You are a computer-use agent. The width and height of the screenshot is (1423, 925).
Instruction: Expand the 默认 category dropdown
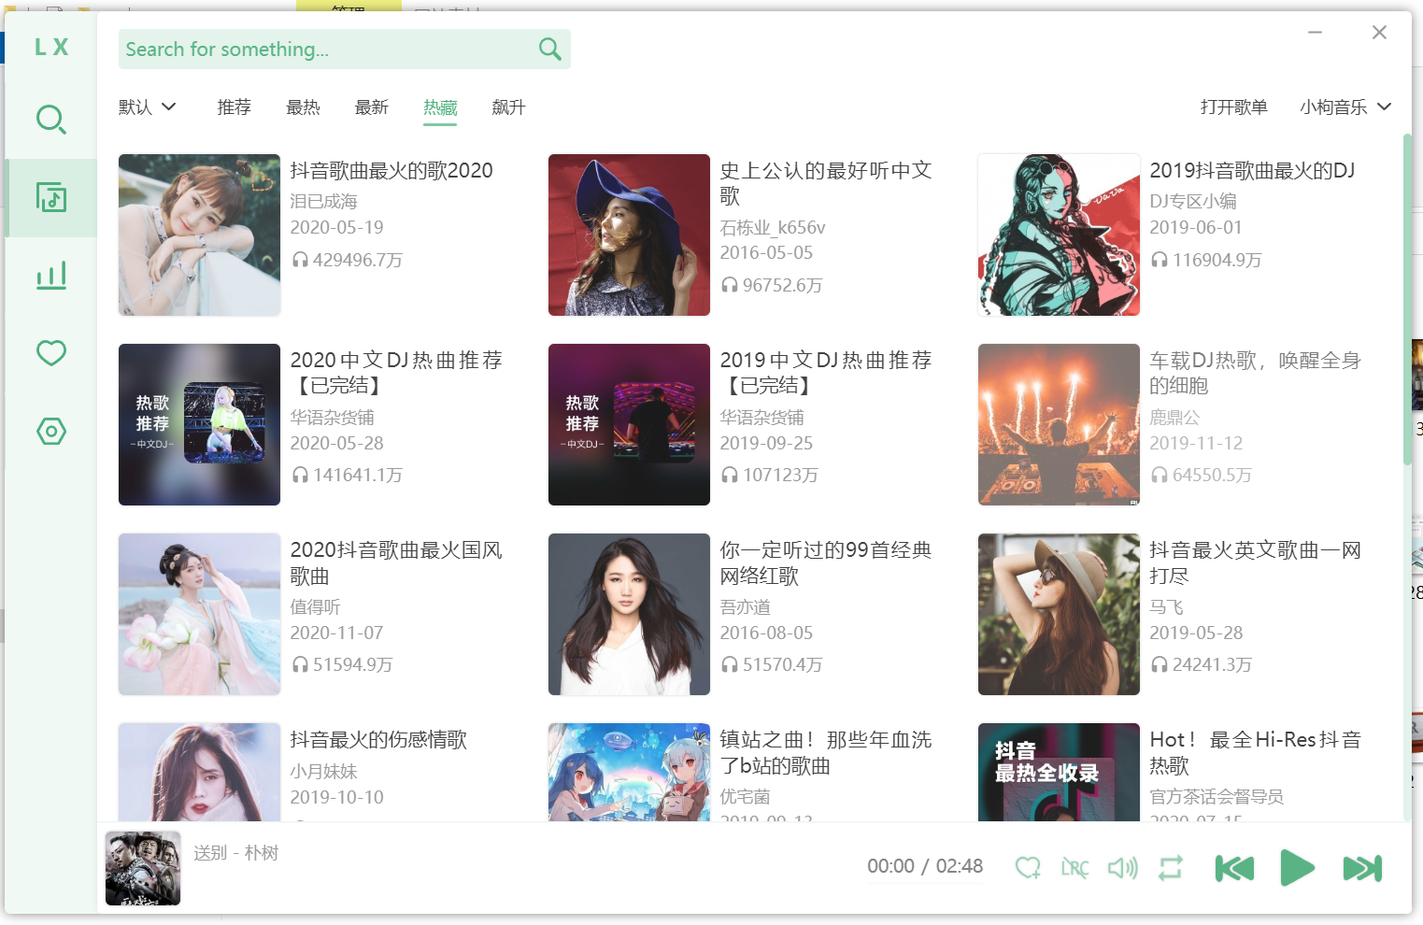(x=148, y=107)
